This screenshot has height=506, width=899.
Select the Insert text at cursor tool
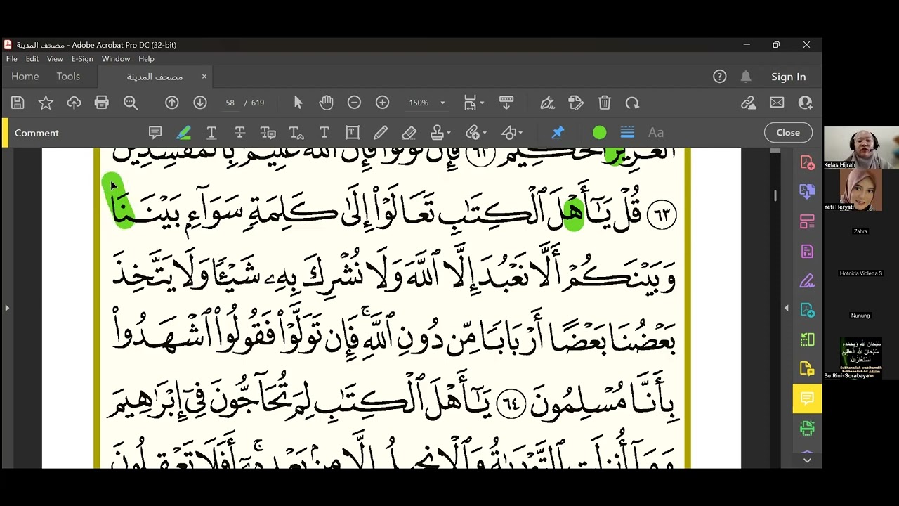[296, 132]
